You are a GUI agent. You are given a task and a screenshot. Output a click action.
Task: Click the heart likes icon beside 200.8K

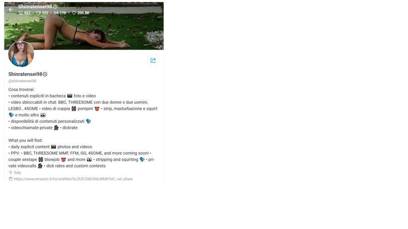(74, 13)
